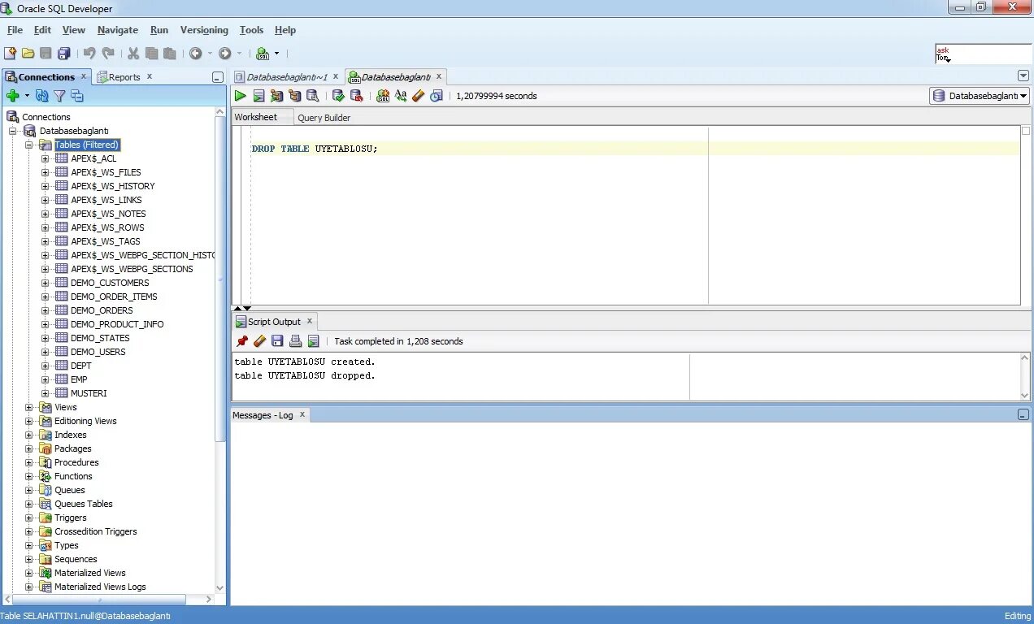The height and width of the screenshot is (624, 1034).
Task: Expand the MUSTERI table node
Action: 46,393
